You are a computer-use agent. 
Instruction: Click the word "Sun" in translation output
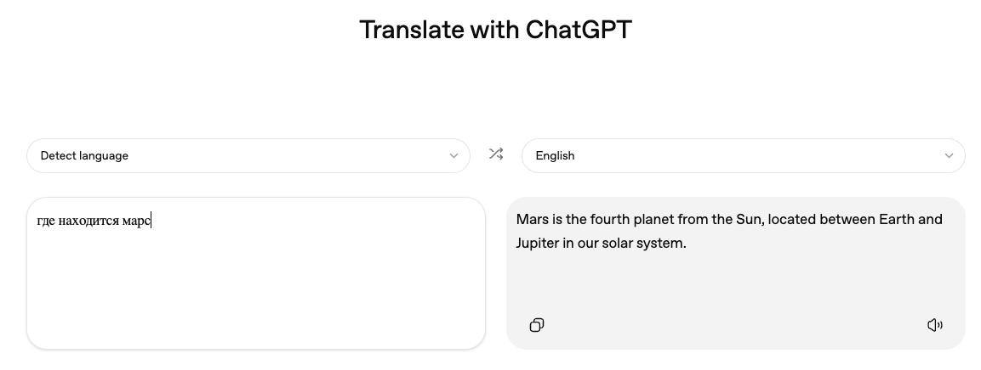point(749,220)
